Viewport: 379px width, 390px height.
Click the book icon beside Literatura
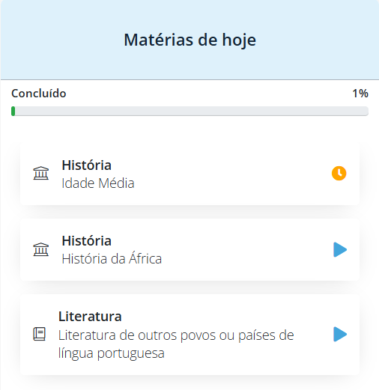(x=40, y=334)
